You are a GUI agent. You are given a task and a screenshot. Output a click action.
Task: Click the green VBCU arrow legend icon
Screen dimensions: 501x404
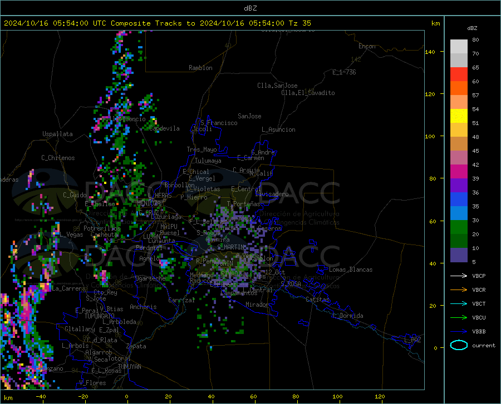click(x=459, y=317)
